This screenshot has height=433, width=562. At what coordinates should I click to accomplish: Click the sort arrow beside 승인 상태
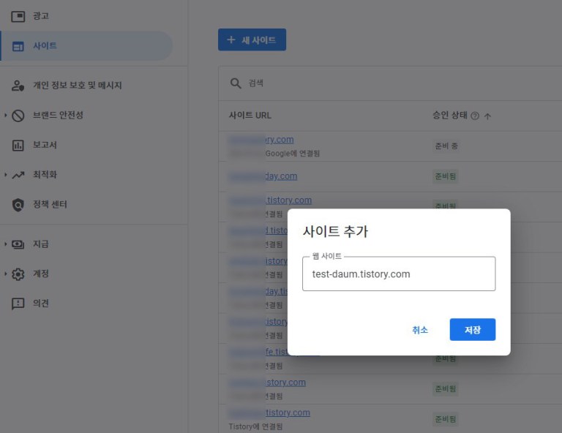pyautogui.click(x=487, y=116)
